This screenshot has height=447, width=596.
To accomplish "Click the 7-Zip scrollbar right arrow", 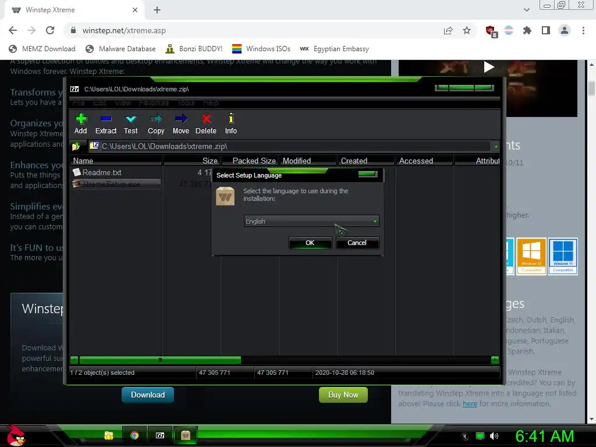I will point(495,360).
